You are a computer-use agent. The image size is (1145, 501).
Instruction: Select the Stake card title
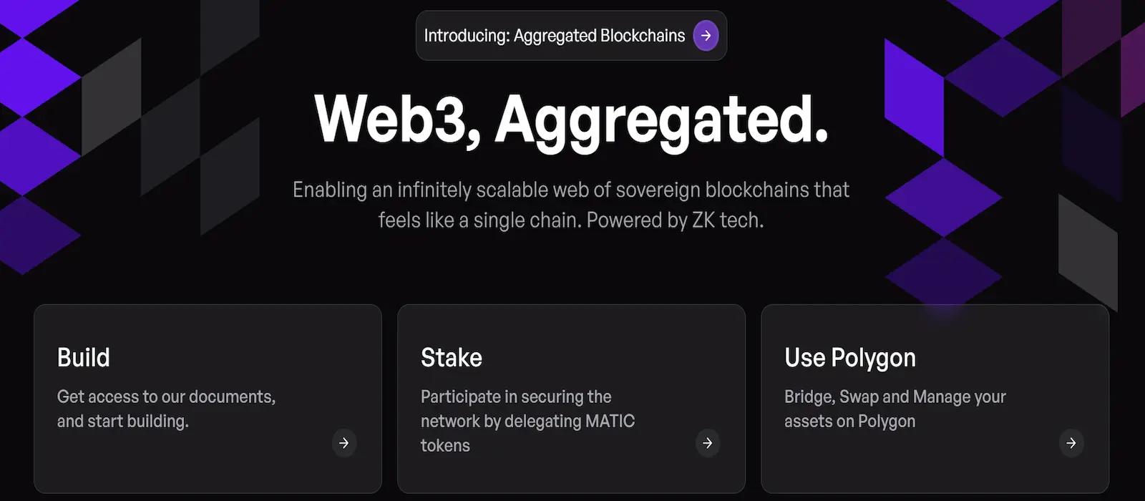[452, 358]
